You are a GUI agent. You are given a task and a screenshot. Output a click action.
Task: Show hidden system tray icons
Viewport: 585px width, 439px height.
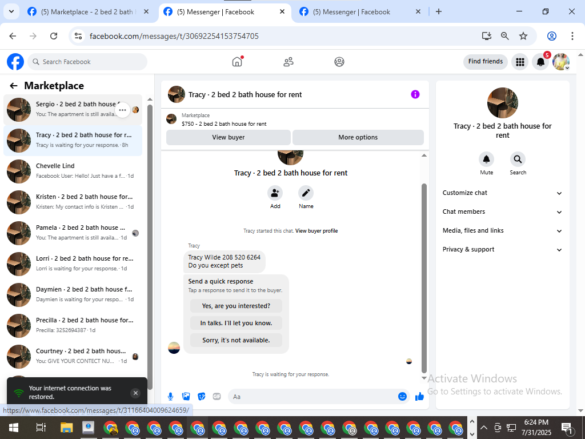coord(484,428)
